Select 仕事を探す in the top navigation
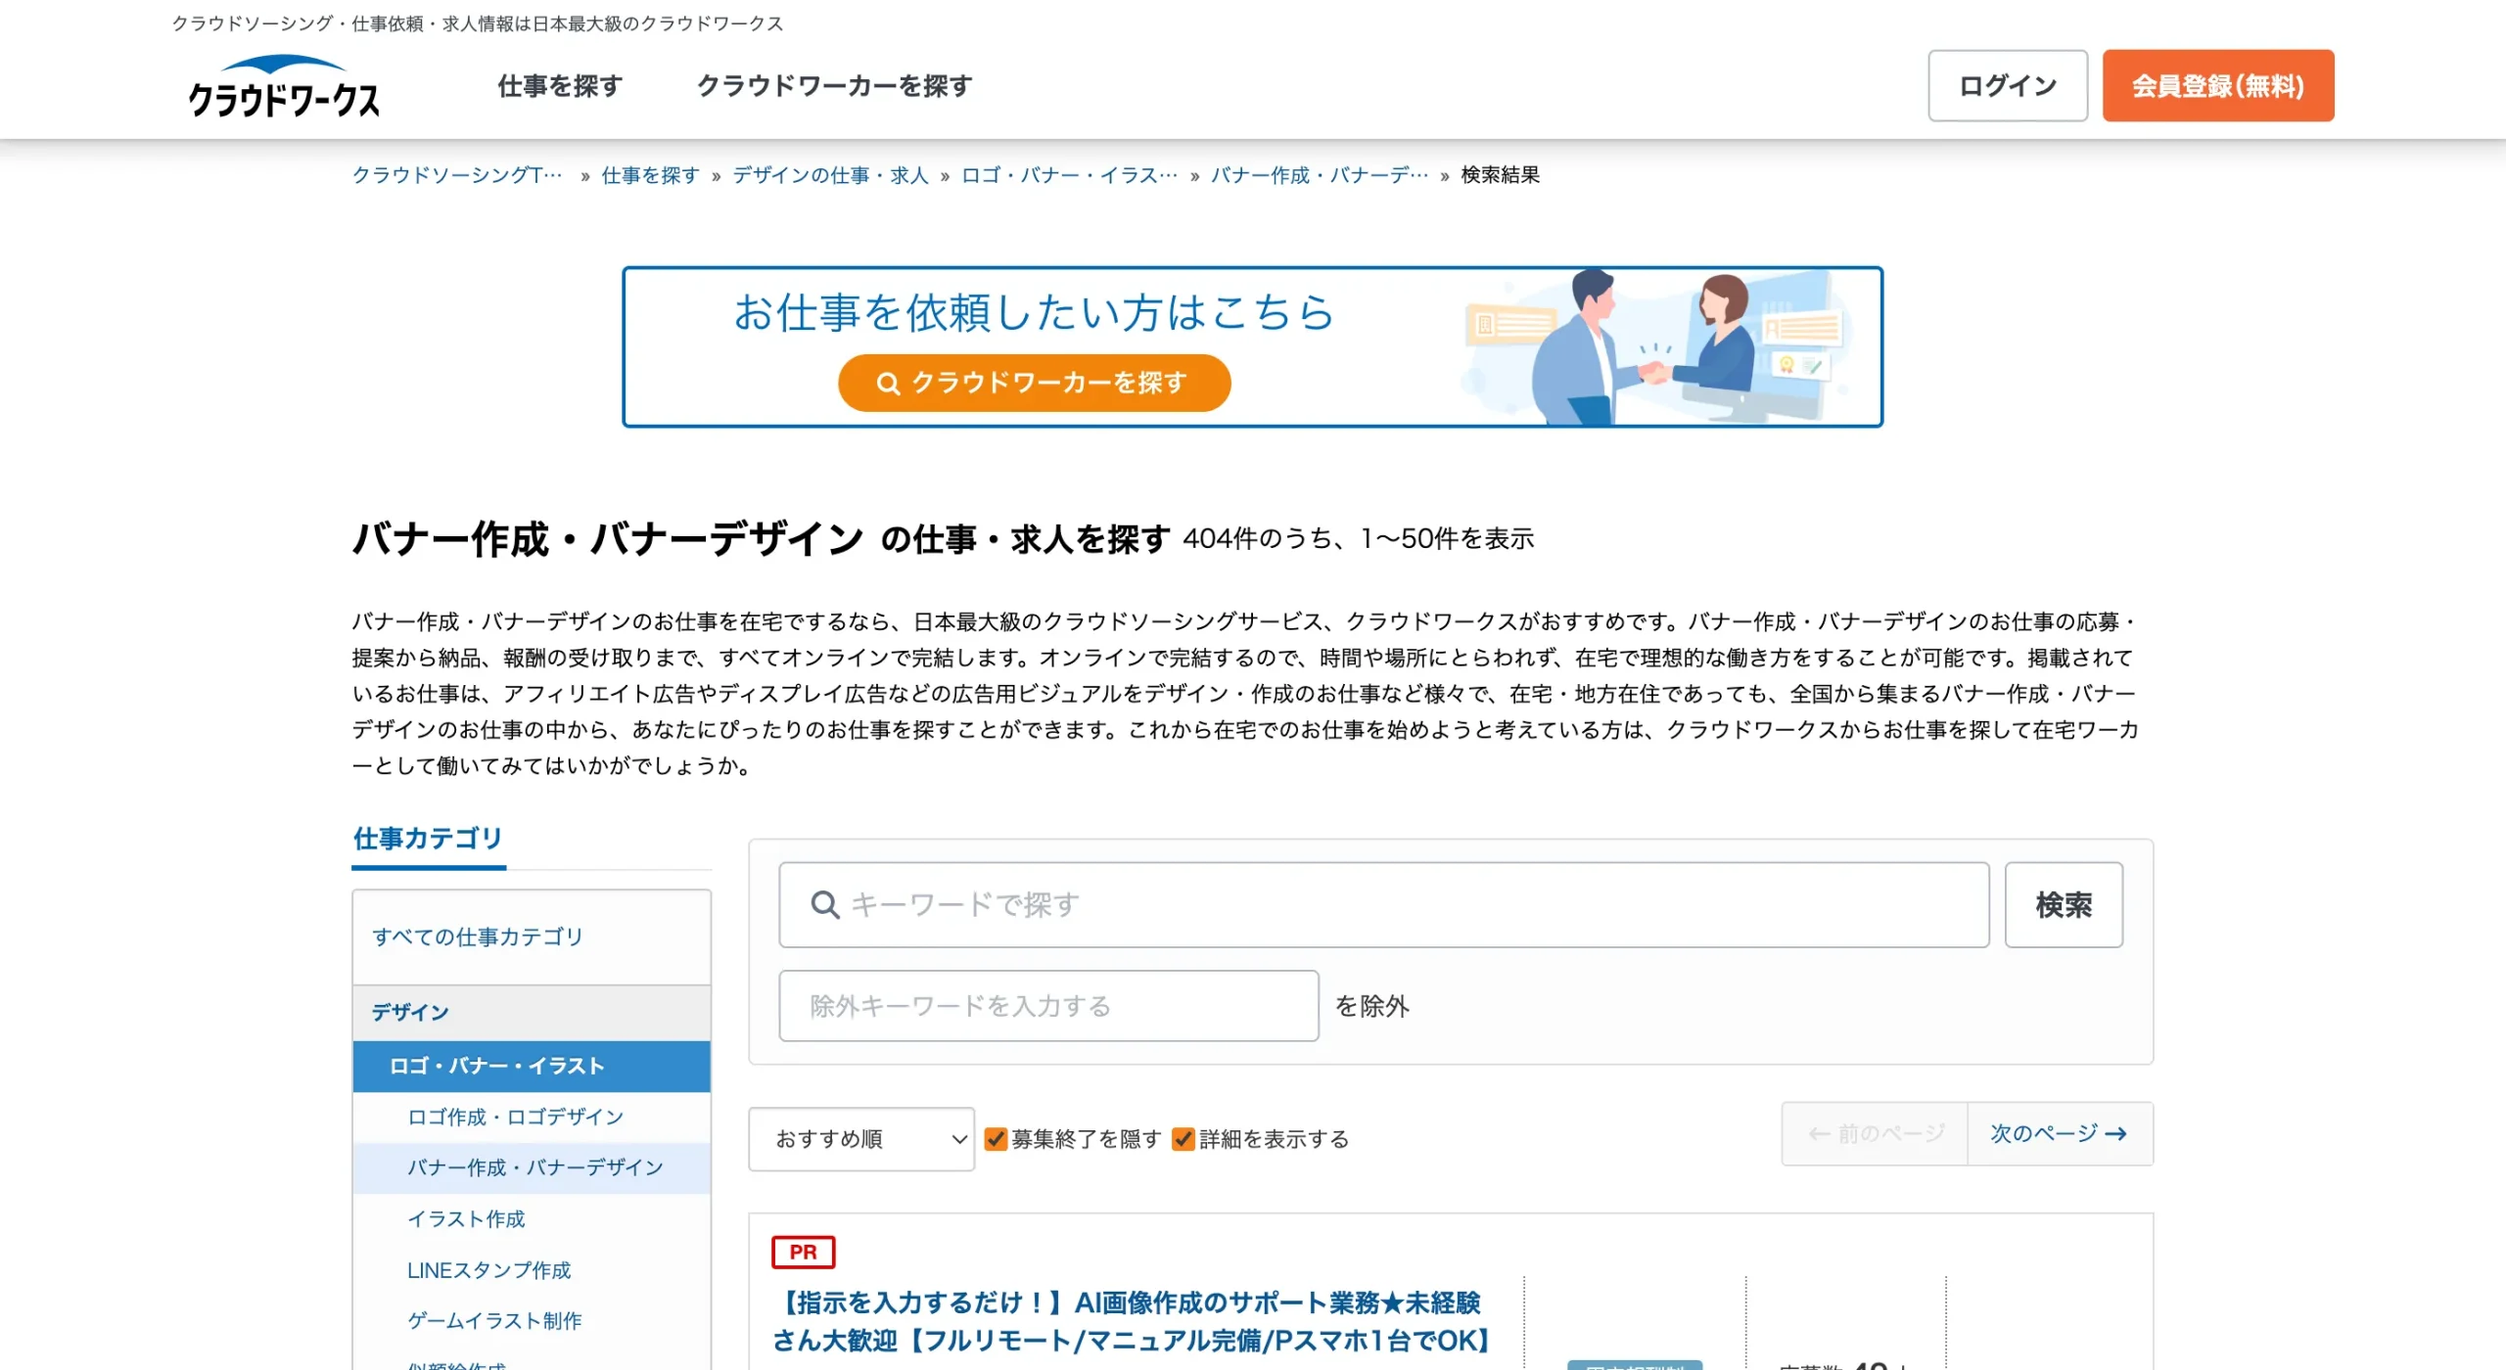The image size is (2506, 1370). click(559, 86)
